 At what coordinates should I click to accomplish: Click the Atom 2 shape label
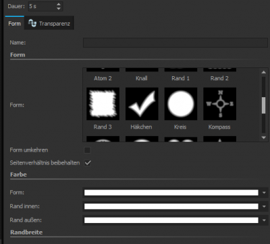click(103, 78)
